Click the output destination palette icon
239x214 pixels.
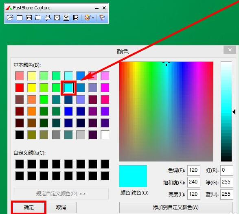[x=88, y=18]
